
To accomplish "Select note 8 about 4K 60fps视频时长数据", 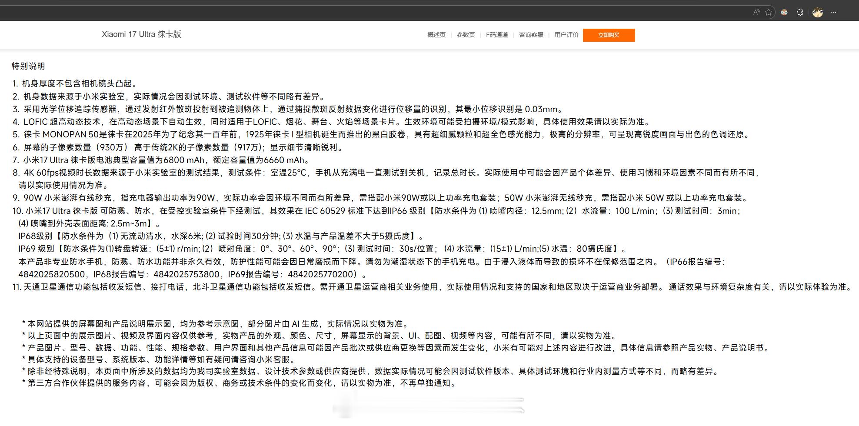I will 386,173.
